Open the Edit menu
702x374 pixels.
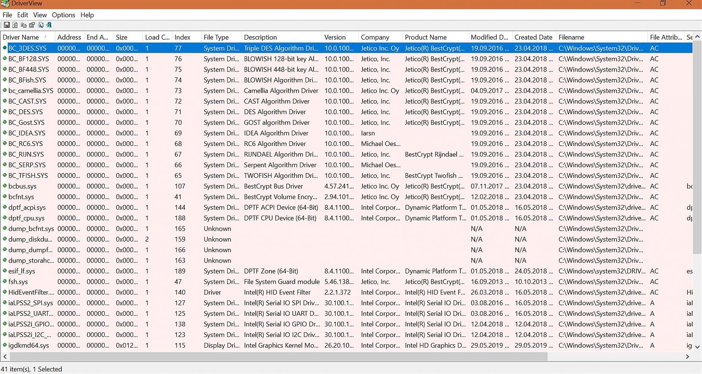coord(23,15)
